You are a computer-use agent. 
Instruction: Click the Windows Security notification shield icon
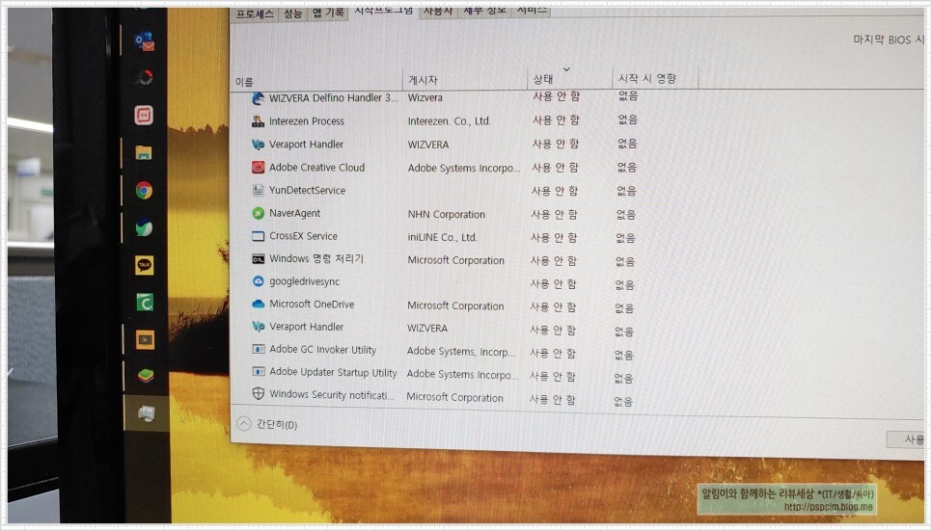[x=259, y=394]
